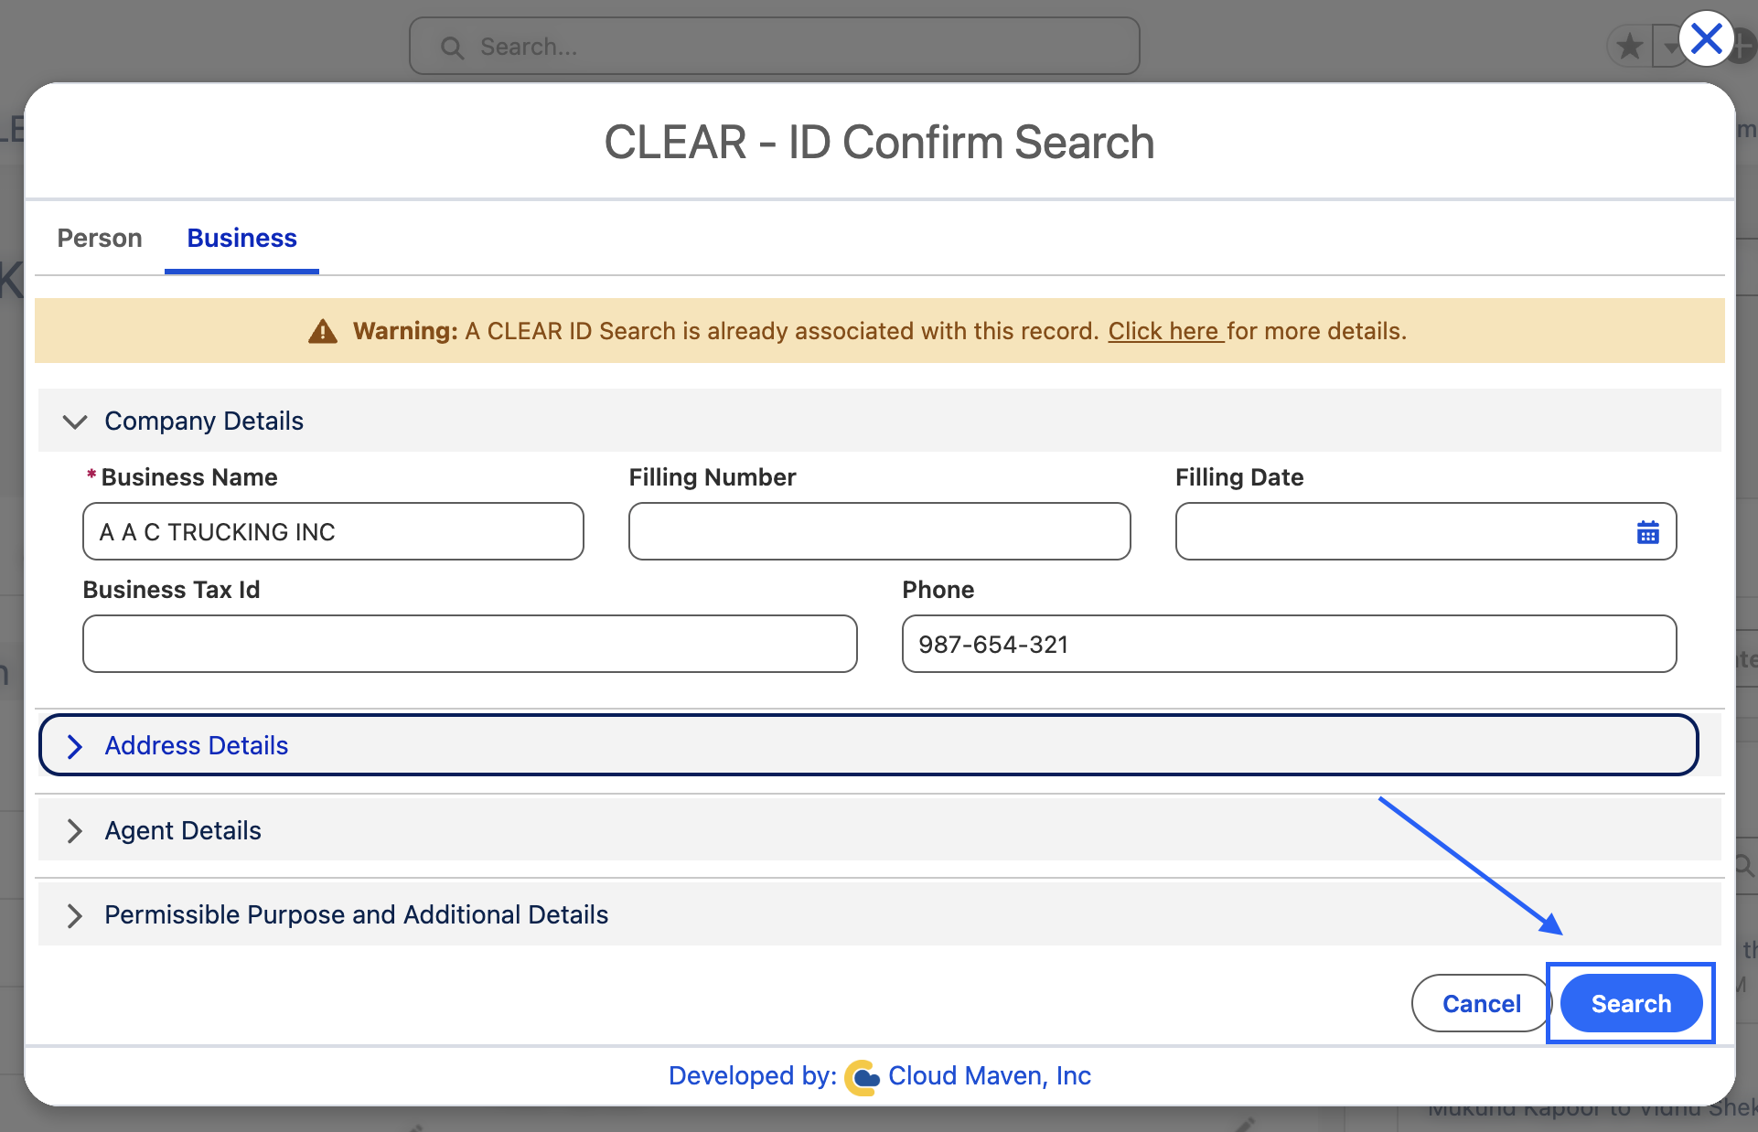Click the Warning: label in banner
The image size is (1758, 1132).
[405, 331]
